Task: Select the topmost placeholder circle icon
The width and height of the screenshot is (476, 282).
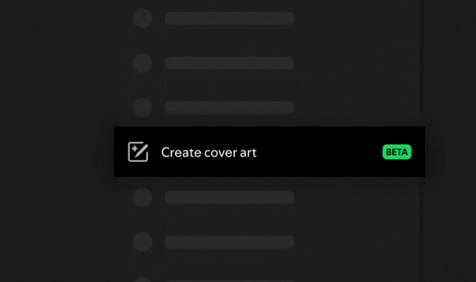Action: (142, 18)
